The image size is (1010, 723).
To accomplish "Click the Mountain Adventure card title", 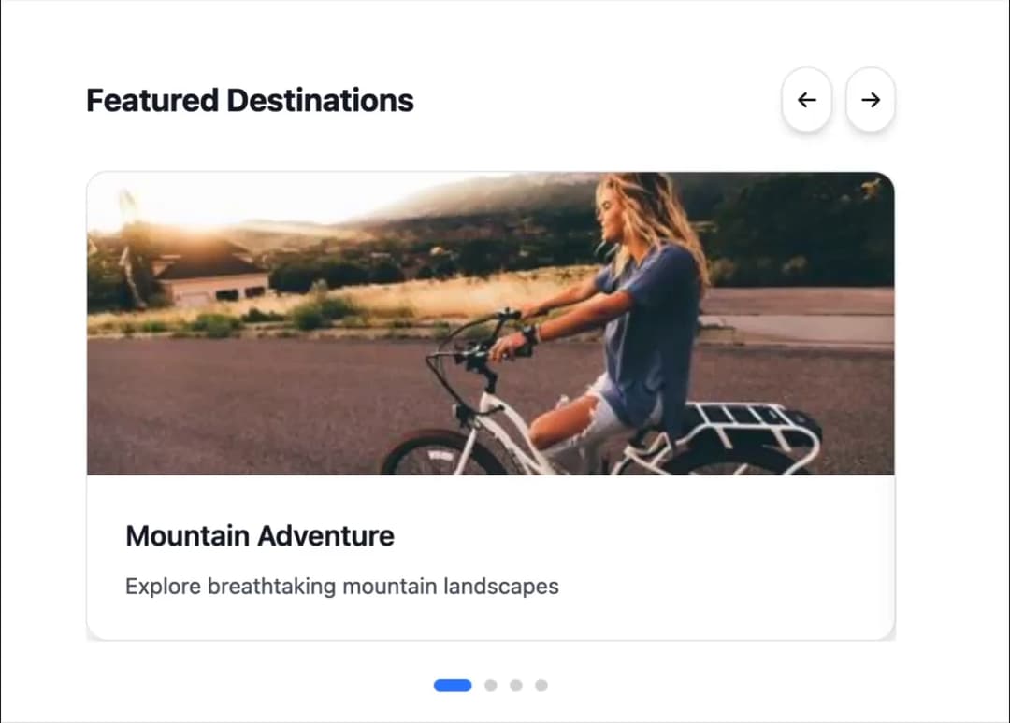I will [260, 536].
